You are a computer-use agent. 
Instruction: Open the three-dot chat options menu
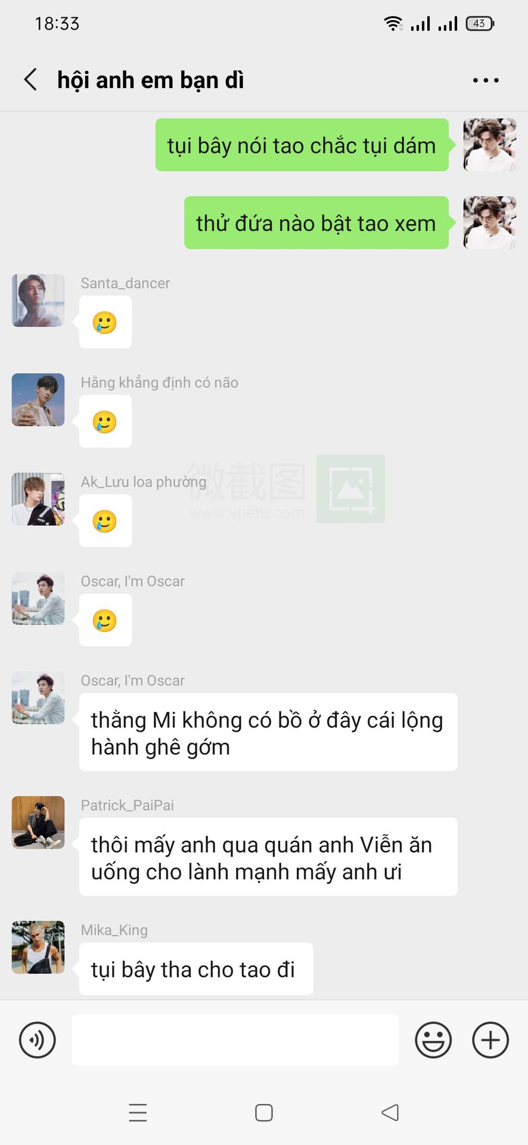486,80
